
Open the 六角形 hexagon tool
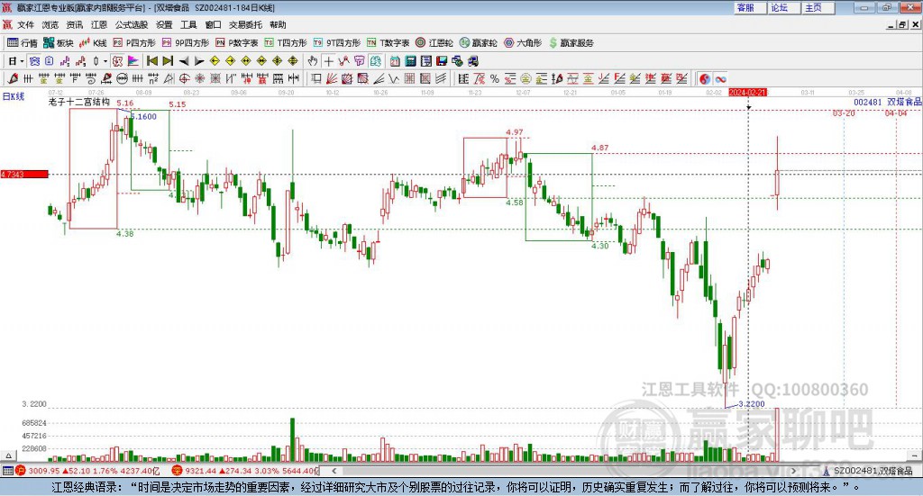tap(523, 43)
